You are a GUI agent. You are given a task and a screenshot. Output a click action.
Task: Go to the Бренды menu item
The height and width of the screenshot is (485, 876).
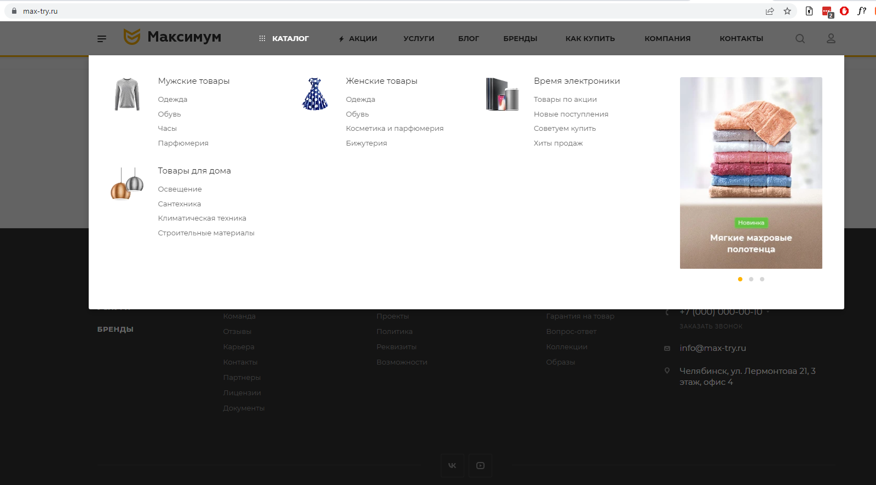(x=520, y=38)
